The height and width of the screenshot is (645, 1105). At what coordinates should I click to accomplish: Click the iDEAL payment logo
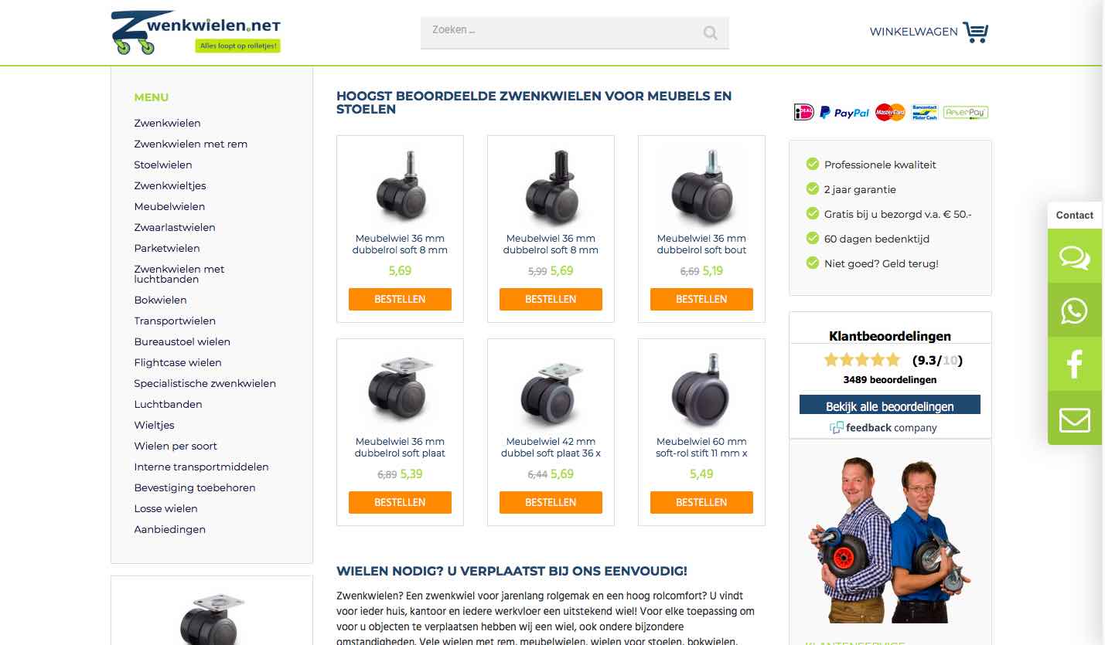point(804,113)
